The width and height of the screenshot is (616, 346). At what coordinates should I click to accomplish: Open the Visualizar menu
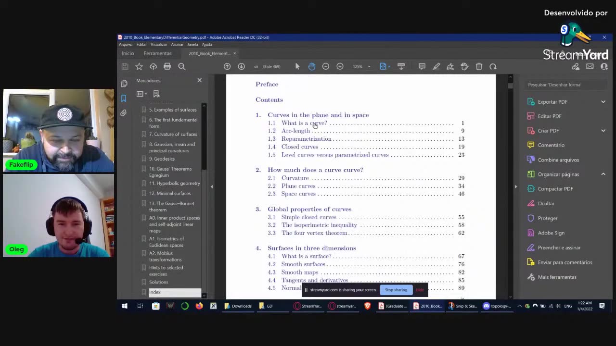159,44
